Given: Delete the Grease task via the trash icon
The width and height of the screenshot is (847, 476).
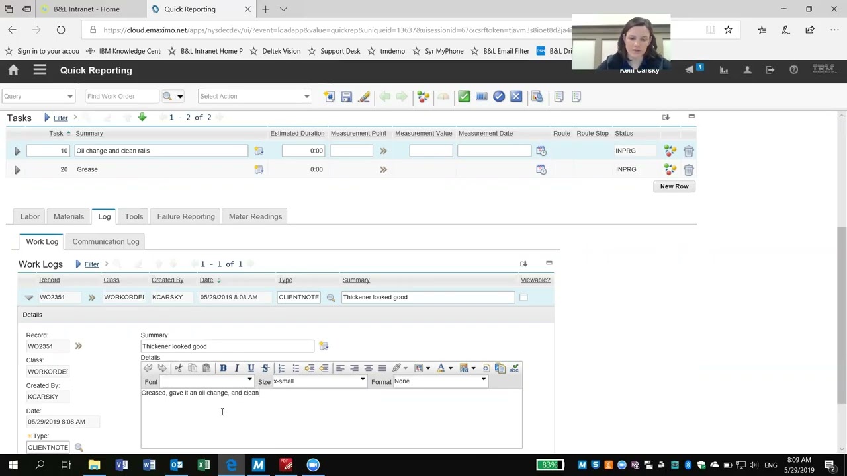Looking at the screenshot, I should (x=688, y=170).
